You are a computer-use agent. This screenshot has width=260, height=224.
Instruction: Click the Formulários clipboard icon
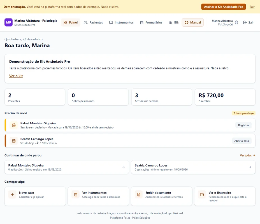click(x=141, y=22)
